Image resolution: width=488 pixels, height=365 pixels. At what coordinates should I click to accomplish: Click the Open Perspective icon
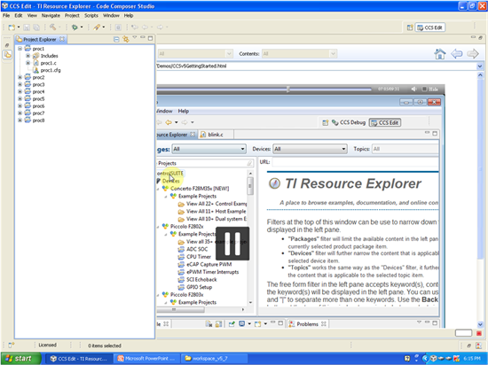point(410,27)
